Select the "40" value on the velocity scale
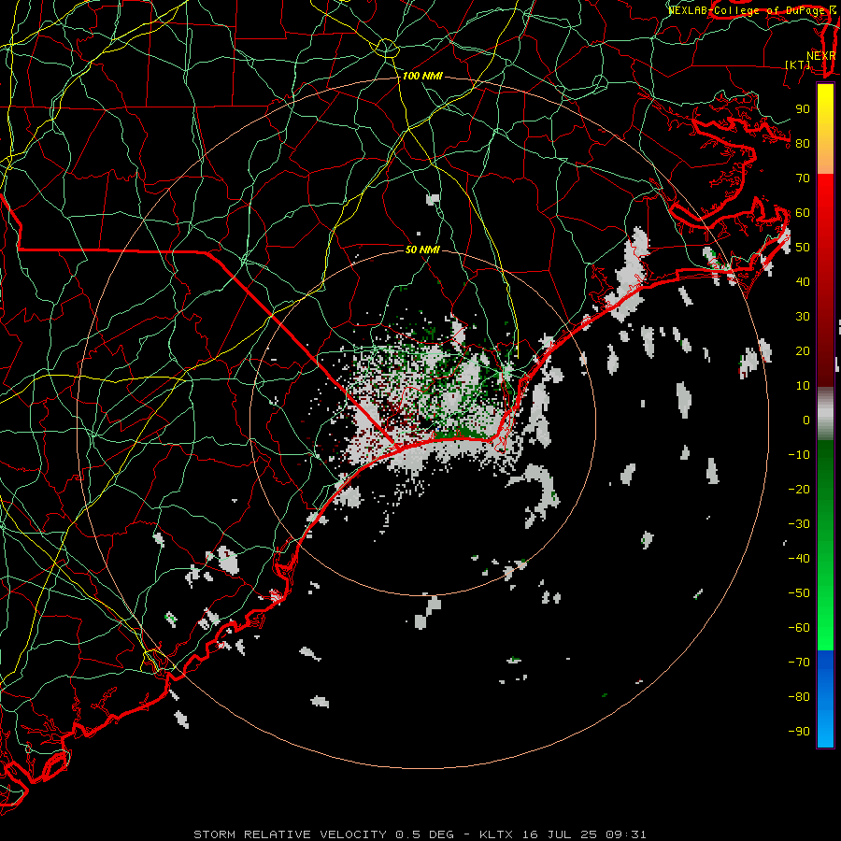The image size is (841, 841). (x=803, y=282)
